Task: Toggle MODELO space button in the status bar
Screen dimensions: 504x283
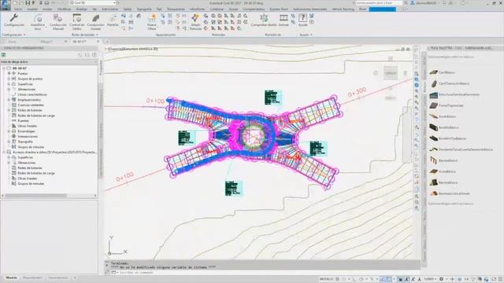Action: coord(326,279)
